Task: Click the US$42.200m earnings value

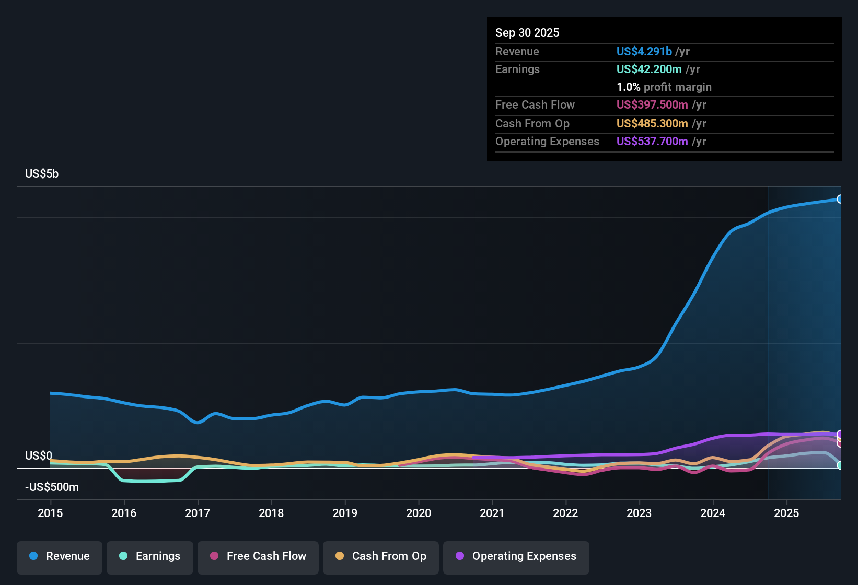Action: tap(648, 69)
